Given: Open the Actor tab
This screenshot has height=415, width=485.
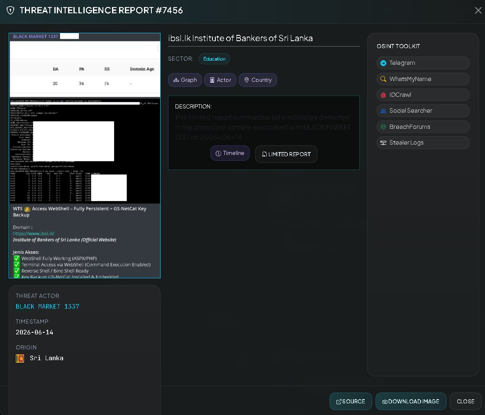Looking at the screenshot, I should (220, 80).
